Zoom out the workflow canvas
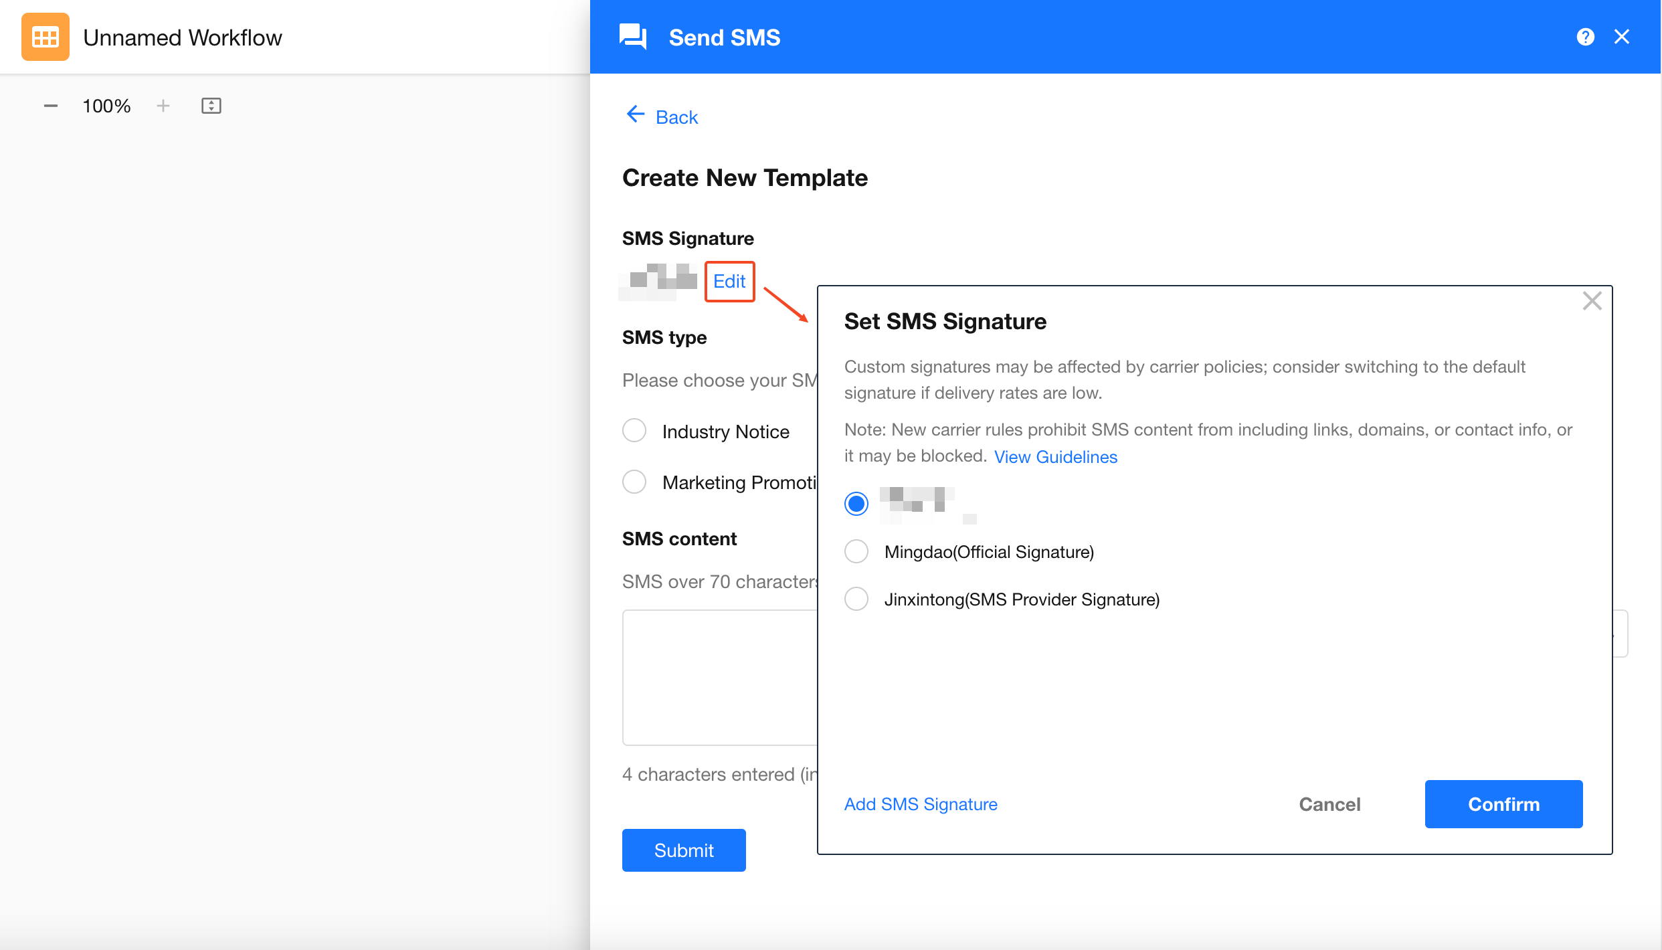This screenshot has height=950, width=1662. tap(51, 106)
